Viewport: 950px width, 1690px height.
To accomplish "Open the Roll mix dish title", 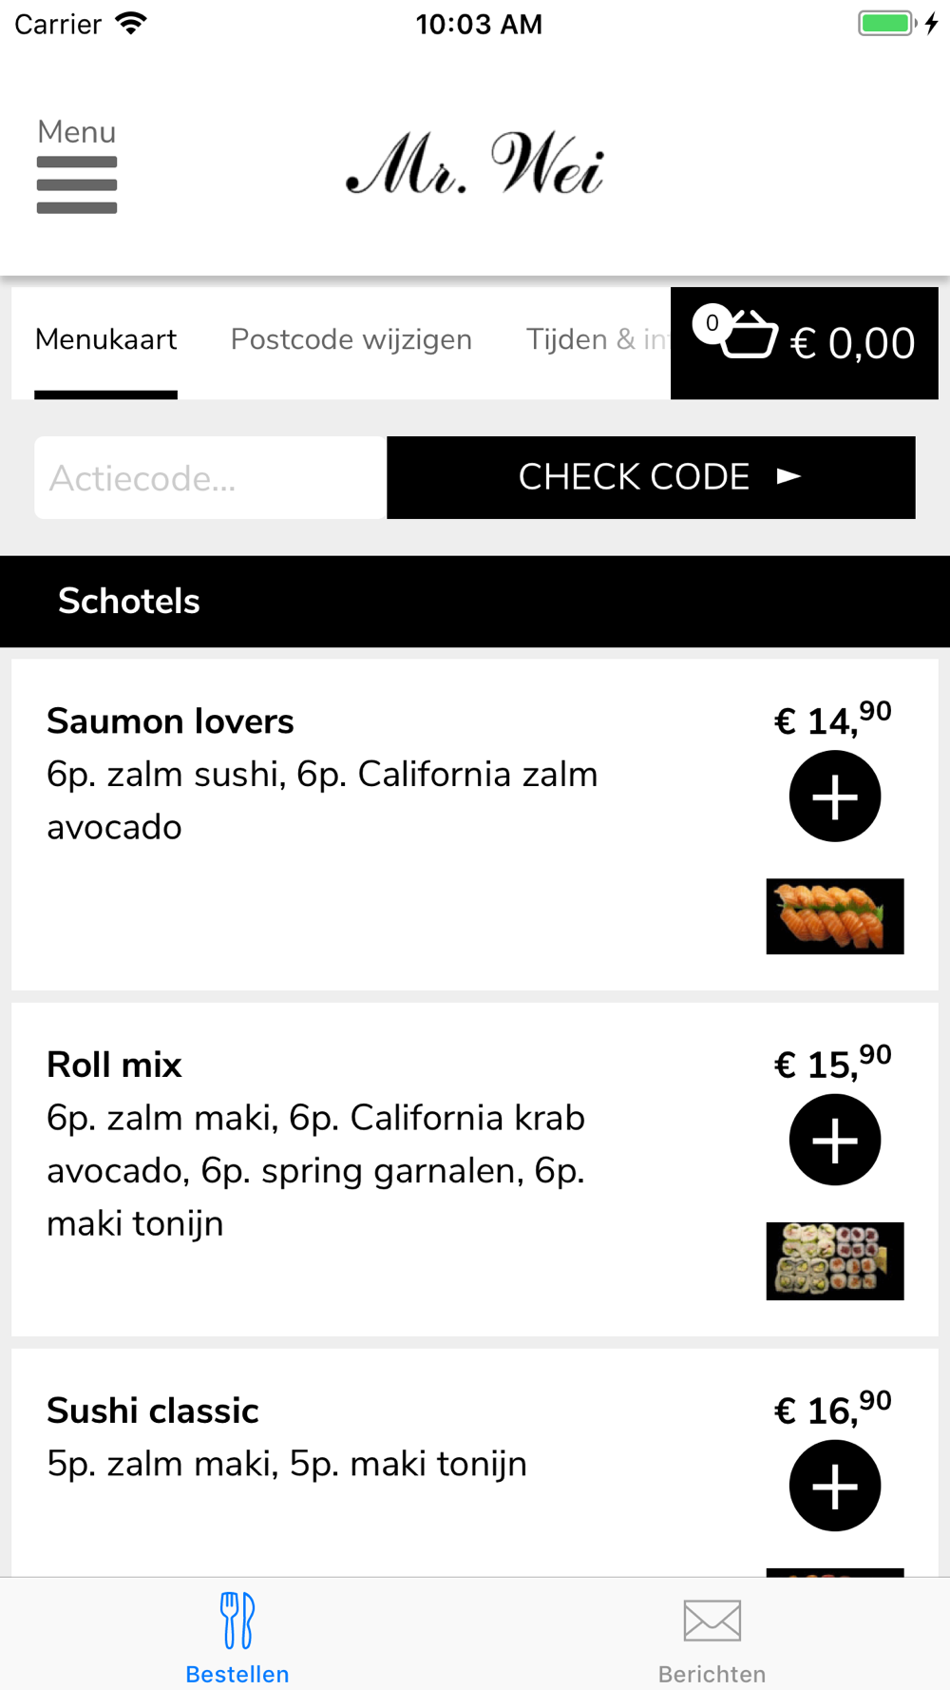I will click(114, 1065).
